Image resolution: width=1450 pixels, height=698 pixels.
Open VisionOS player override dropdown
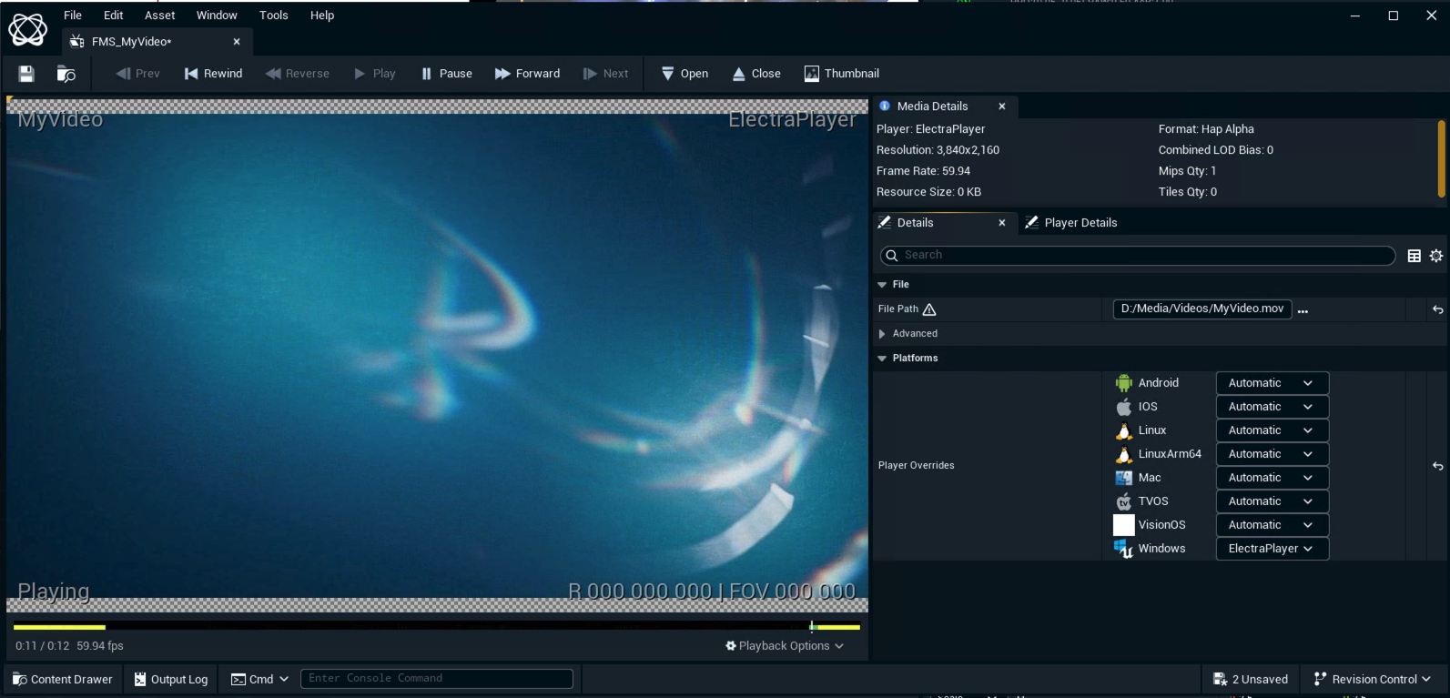pyautogui.click(x=1273, y=525)
